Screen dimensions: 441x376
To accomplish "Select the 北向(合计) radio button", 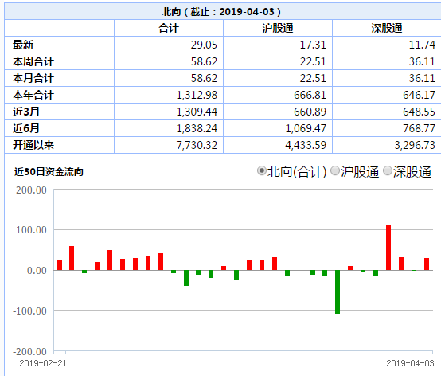I will coord(262,170).
